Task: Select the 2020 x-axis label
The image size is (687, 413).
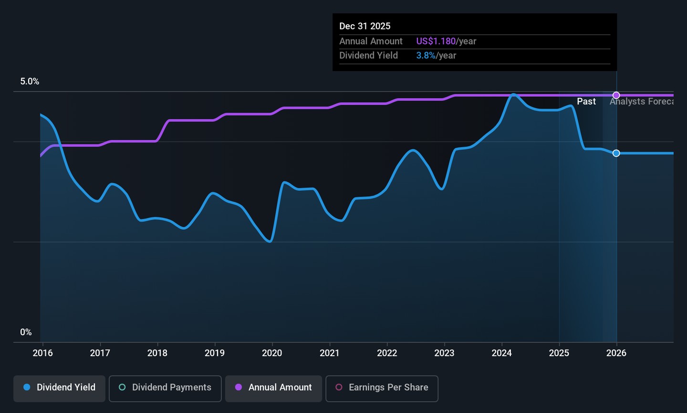Action: coord(272,353)
